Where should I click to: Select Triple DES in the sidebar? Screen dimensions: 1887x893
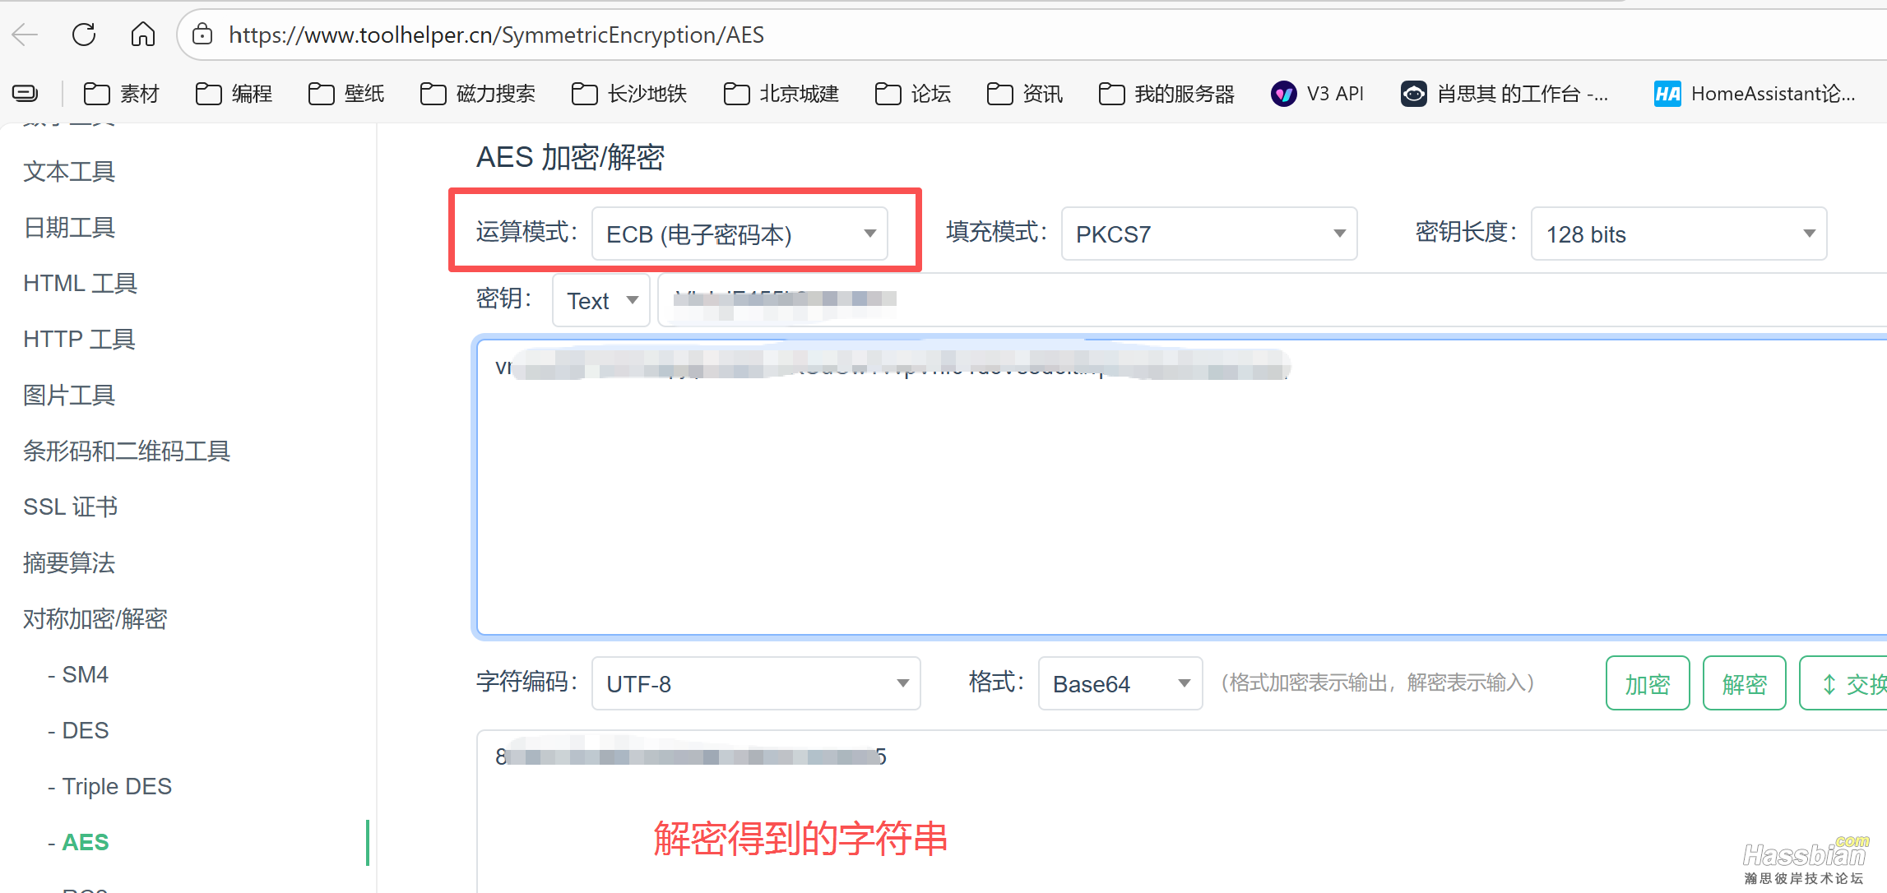click(x=116, y=785)
